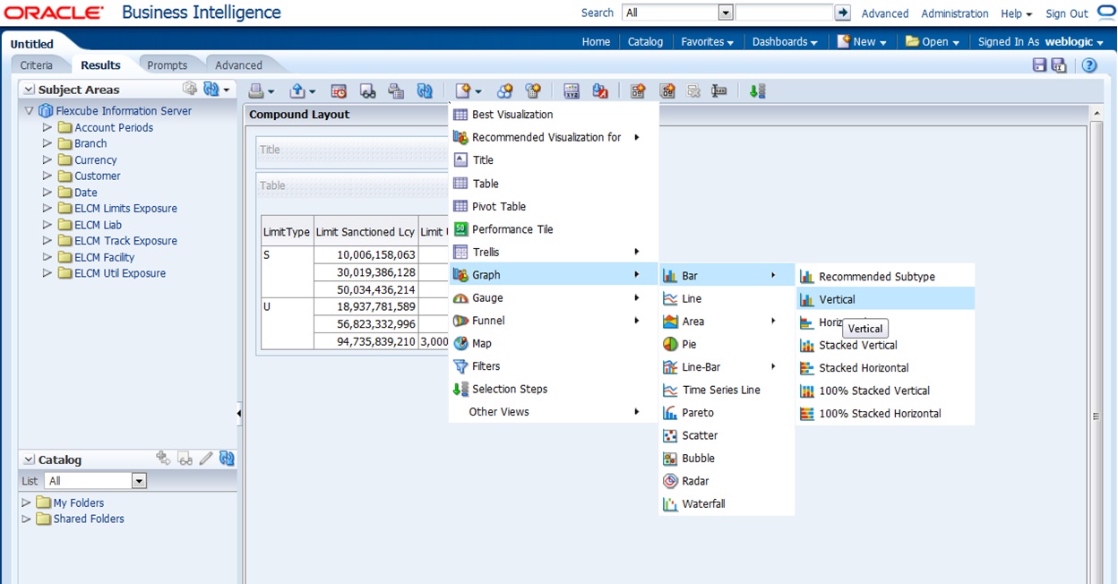Choose Scatter graph type

point(727,435)
